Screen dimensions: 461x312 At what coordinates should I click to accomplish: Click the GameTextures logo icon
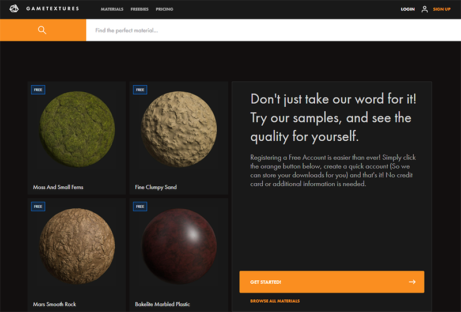pos(14,9)
